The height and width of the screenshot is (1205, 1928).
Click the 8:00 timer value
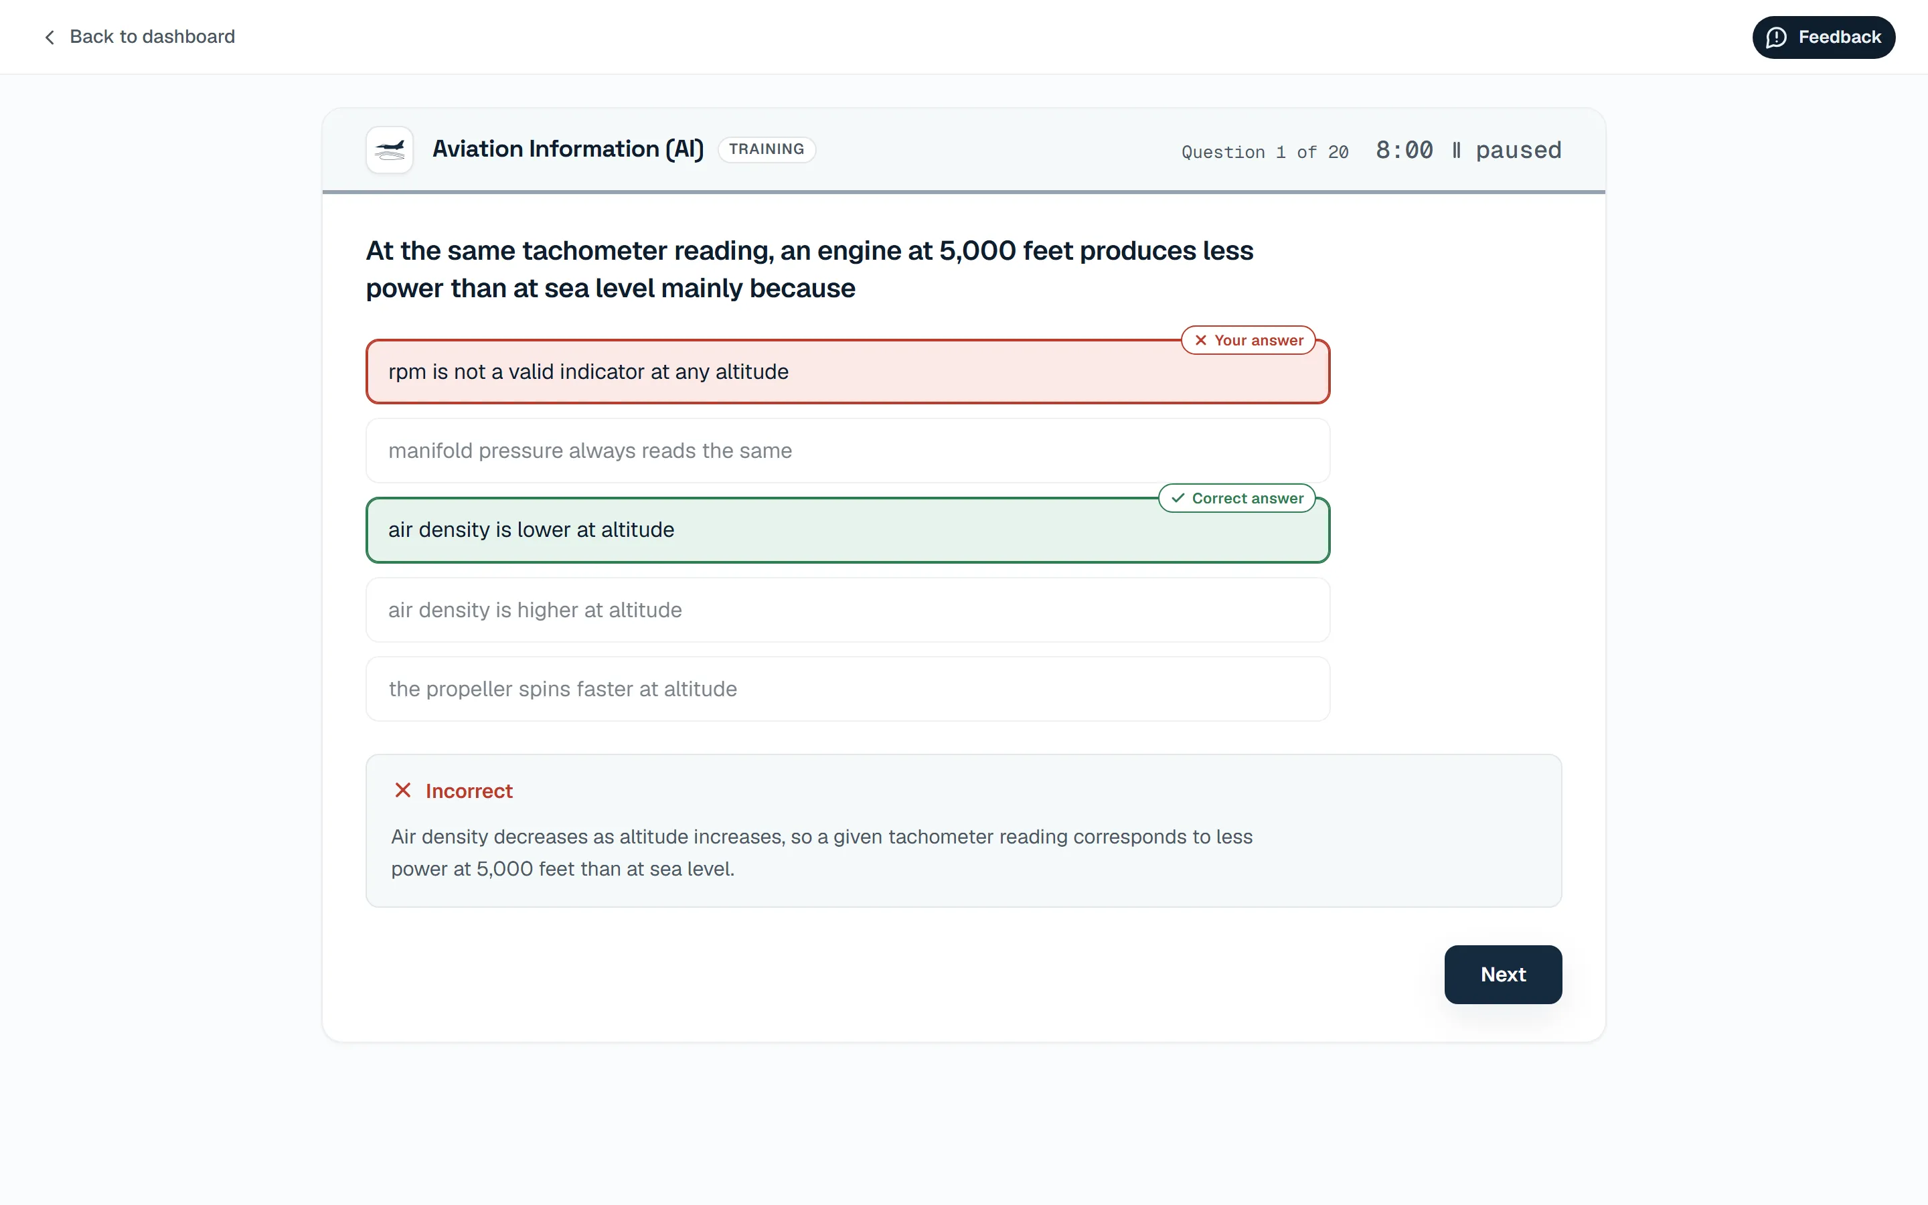1404,150
